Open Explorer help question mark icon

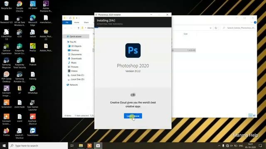(x=255, y=22)
